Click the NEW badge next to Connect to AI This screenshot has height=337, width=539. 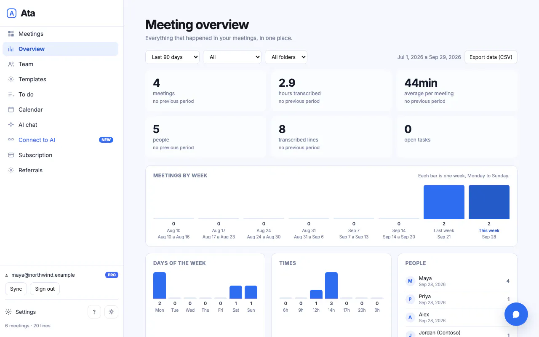[x=106, y=140]
